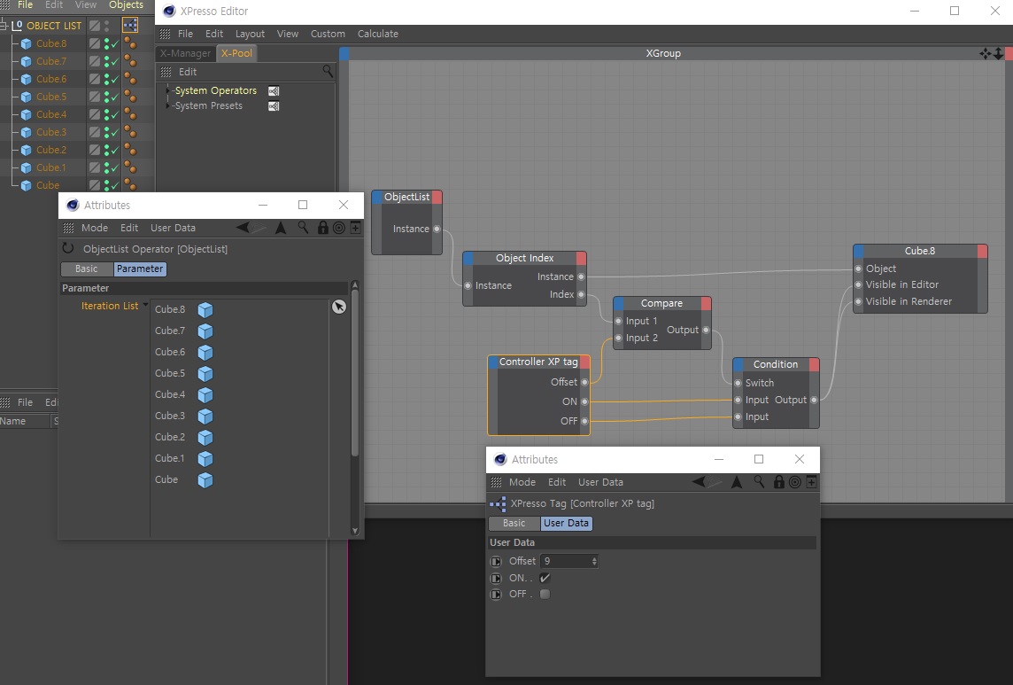
Task: Toggle the Offset animation keyframe circle
Action: [496, 562]
